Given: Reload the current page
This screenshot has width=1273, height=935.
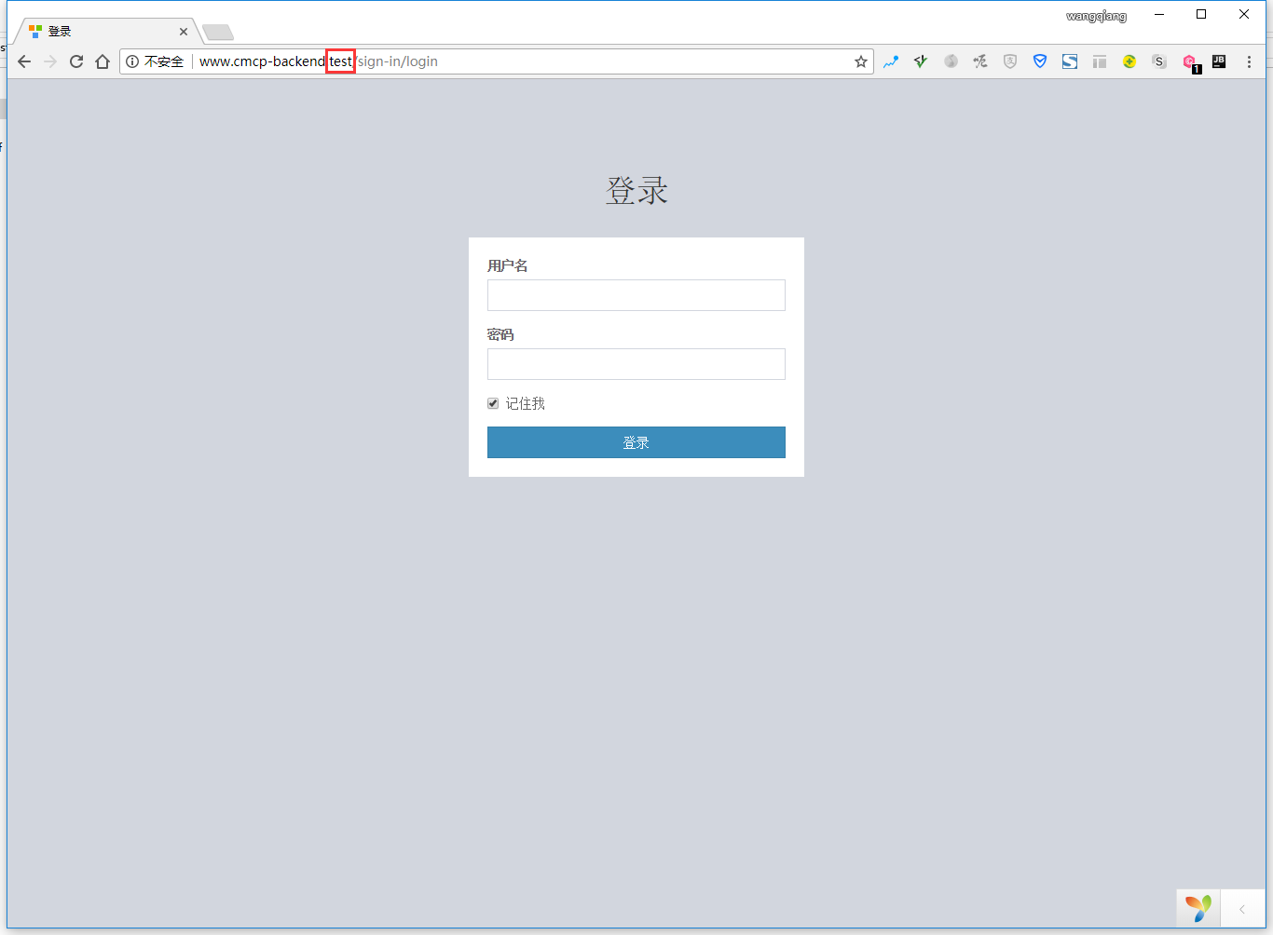Looking at the screenshot, I should point(76,61).
